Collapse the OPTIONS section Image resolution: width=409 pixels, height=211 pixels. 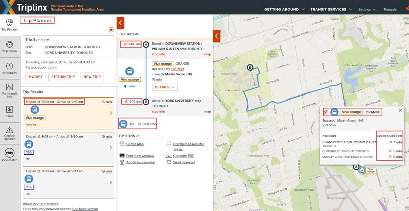point(130,136)
